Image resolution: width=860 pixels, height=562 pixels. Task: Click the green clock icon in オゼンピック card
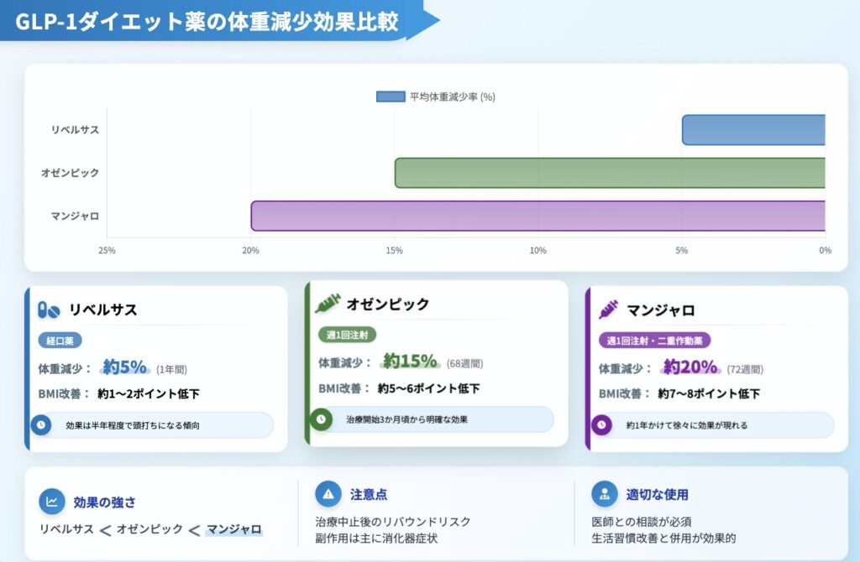[321, 419]
